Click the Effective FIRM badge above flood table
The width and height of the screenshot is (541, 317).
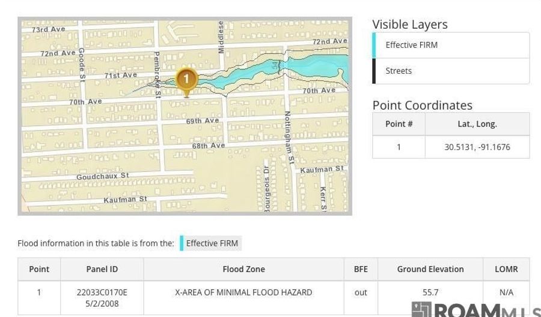(212, 243)
